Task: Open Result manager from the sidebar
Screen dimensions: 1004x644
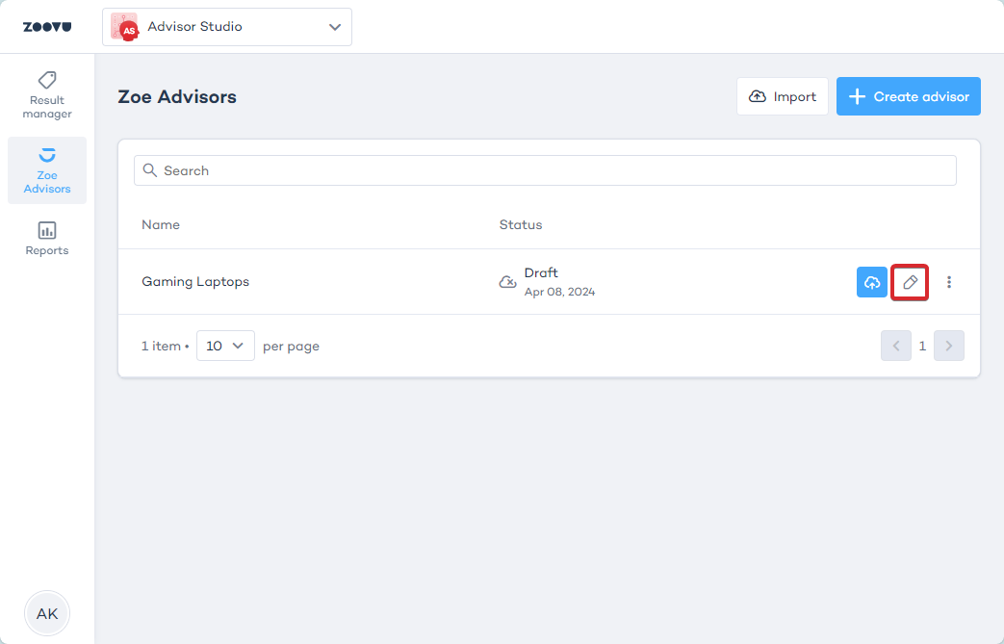Action: pyautogui.click(x=47, y=95)
